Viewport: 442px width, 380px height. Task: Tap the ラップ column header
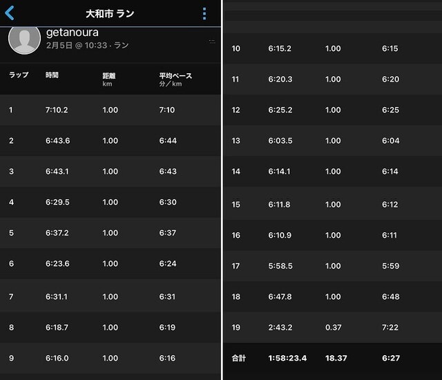click(x=19, y=75)
